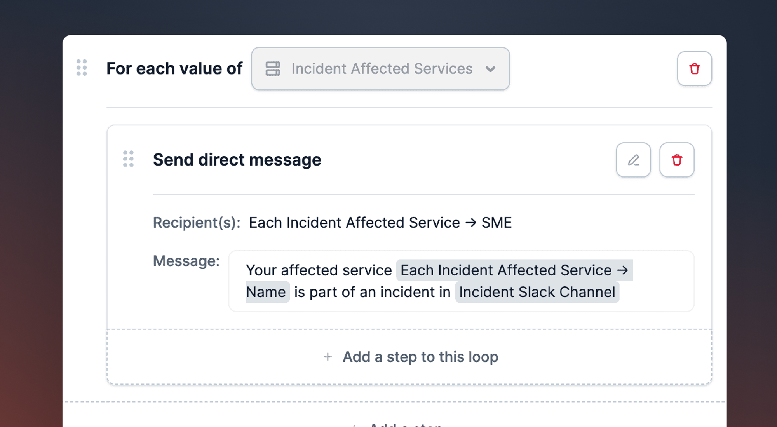This screenshot has height=427, width=777.
Task: Click the "Your affected service" message text
Action: click(319, 270)
